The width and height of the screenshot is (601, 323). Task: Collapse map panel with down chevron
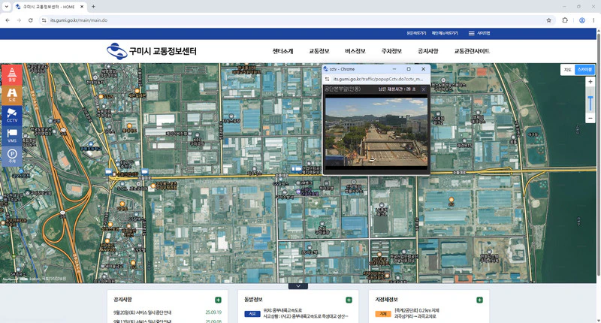pyautogui.click(x=298, y=286)
